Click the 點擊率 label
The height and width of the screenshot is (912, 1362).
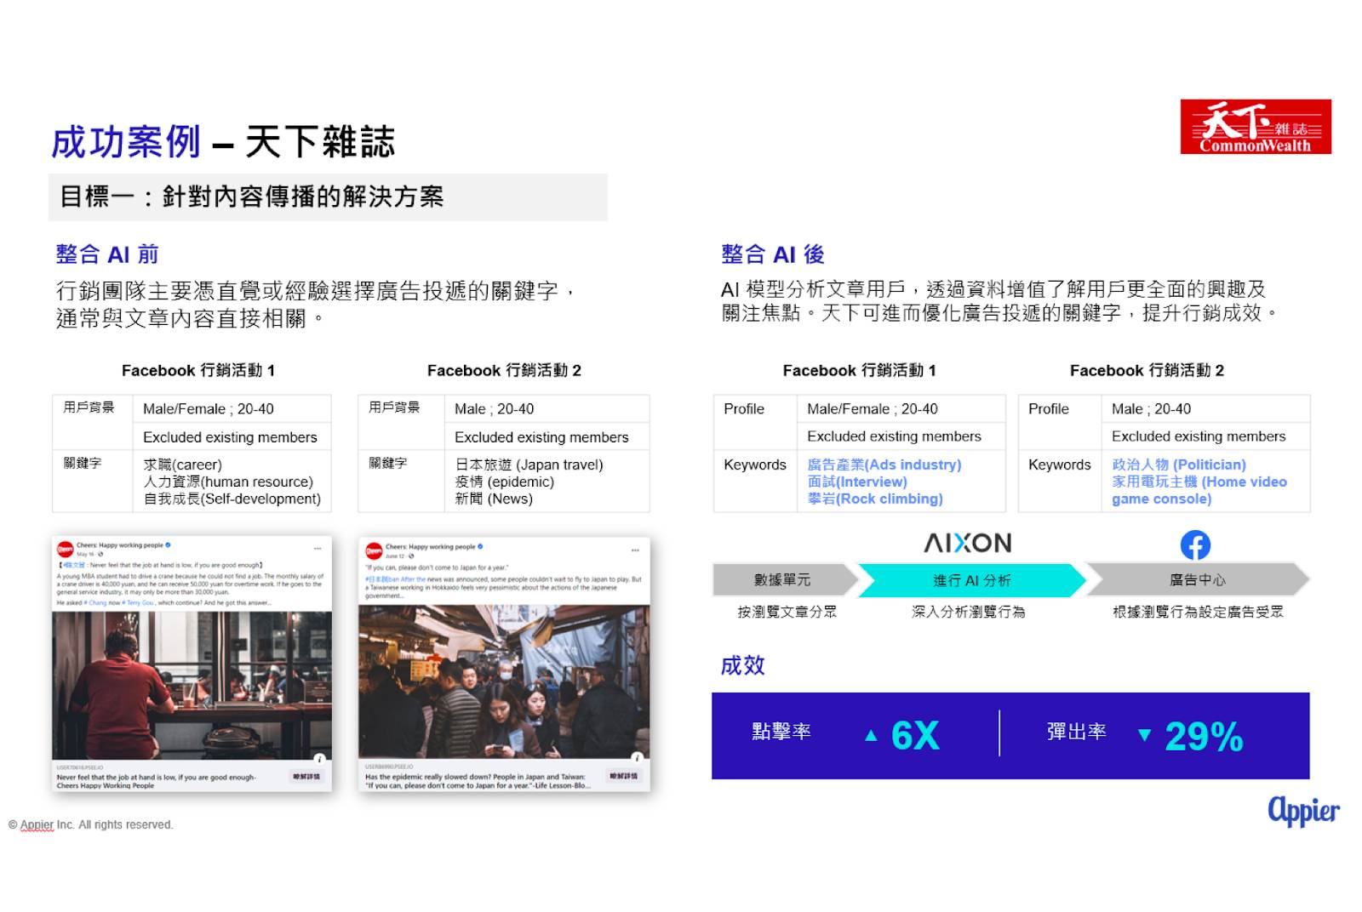coord(781,732)
